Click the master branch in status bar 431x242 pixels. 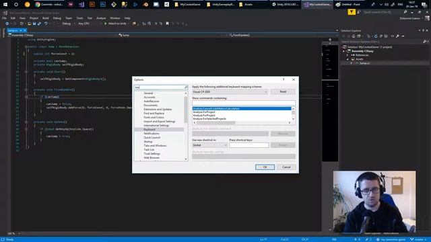click(x=418, y=239)
